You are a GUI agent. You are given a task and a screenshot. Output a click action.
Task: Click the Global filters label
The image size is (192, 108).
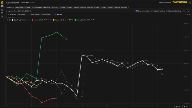25,3
